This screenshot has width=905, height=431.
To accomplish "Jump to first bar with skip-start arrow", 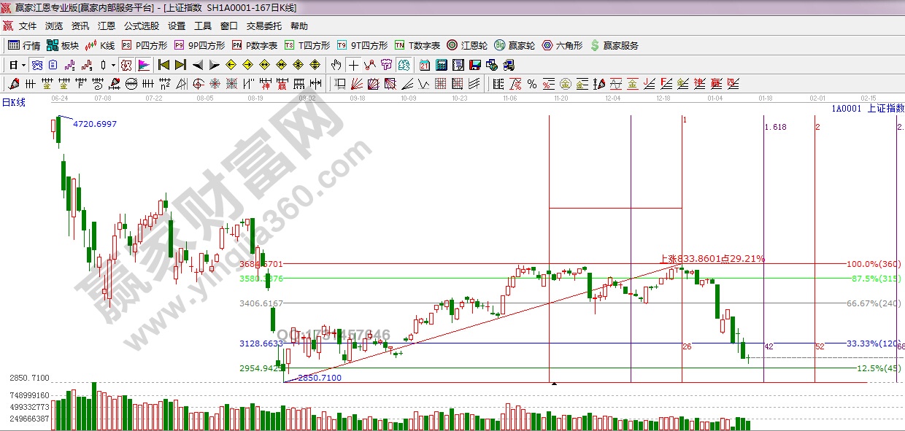I will [164, 65].
